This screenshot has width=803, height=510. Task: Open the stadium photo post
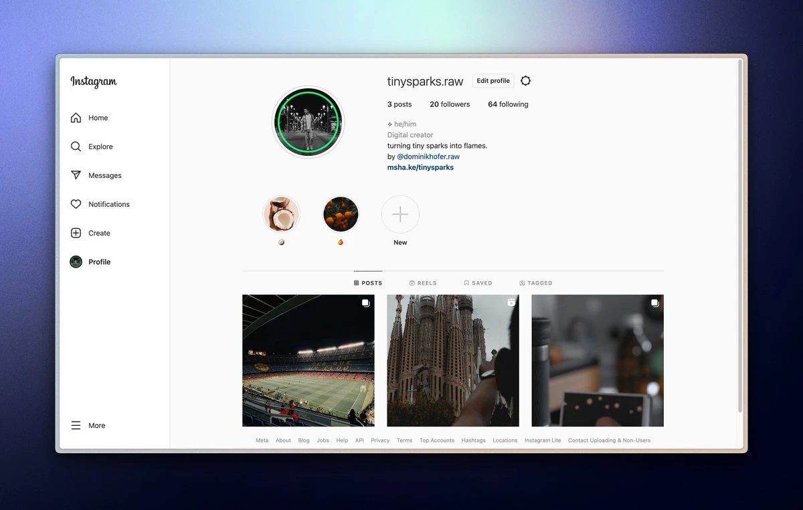308,360
